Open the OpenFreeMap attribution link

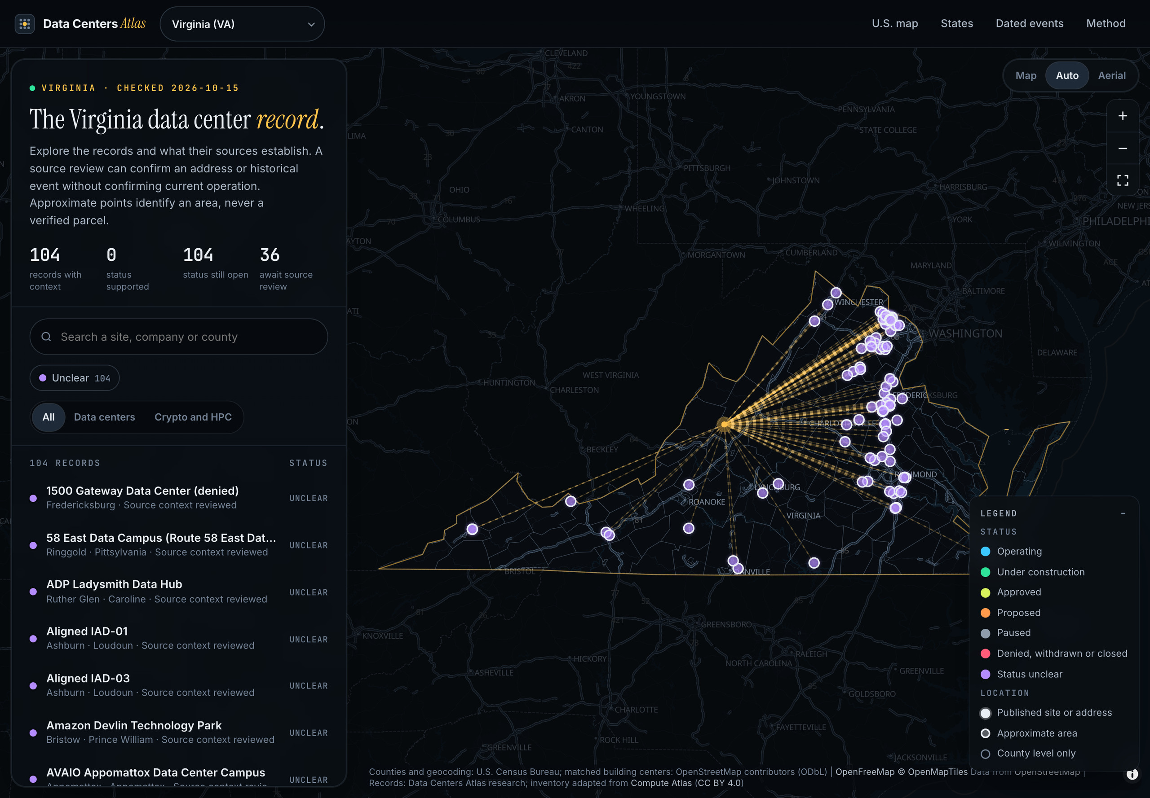pos(865,772)
